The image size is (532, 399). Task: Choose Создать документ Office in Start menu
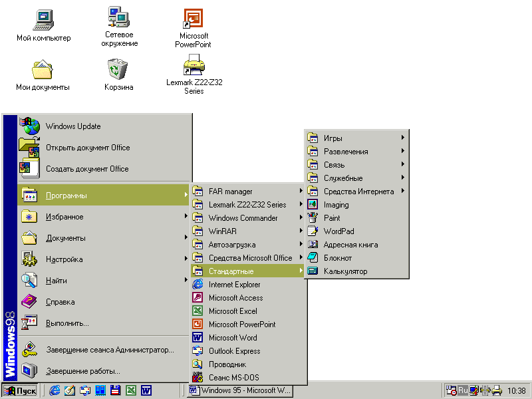pos(104,169)
